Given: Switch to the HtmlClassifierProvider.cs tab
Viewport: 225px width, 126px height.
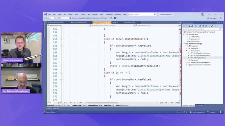Looking at the screenshot, I should (x=79, y=23).
